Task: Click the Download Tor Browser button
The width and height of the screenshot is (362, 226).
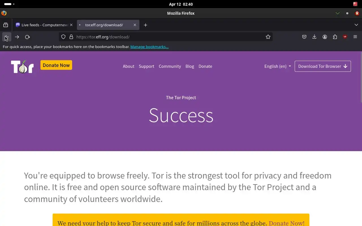Action: (x=323, y=66)
